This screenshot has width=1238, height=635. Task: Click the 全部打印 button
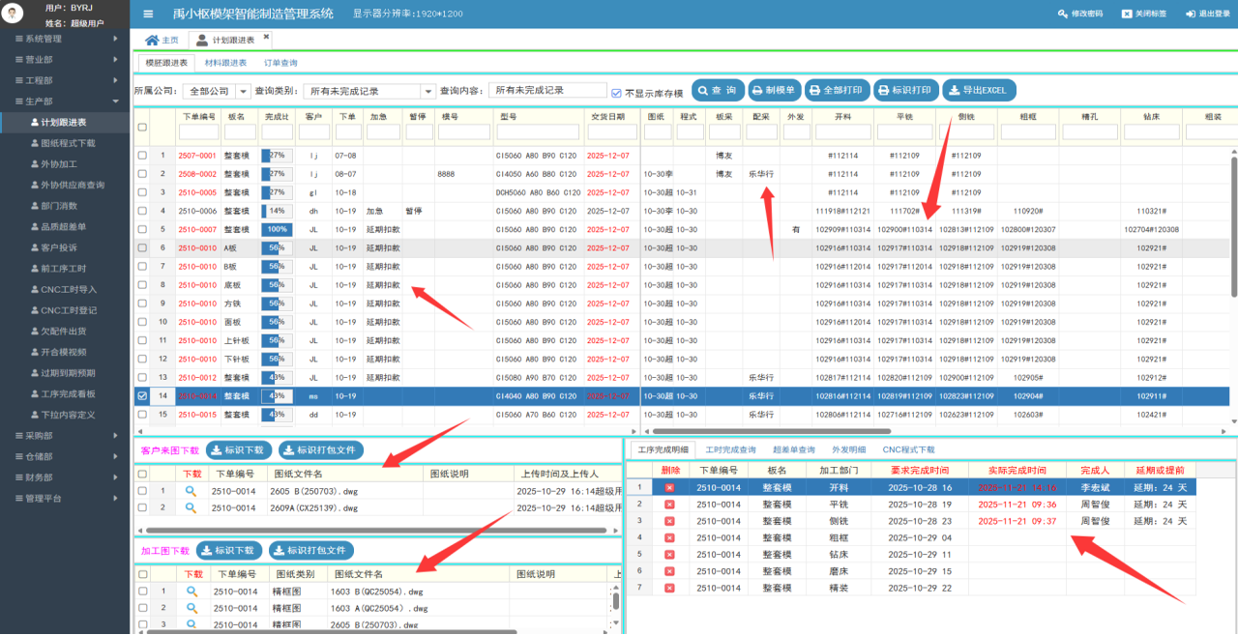837,90
